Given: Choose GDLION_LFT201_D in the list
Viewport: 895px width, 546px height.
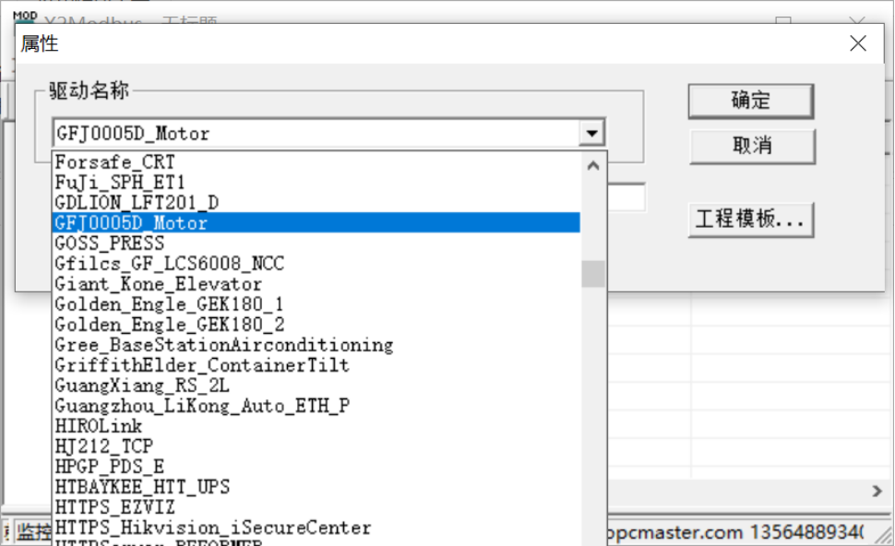Looking at the screenshot, I should [x=316, y=203].
